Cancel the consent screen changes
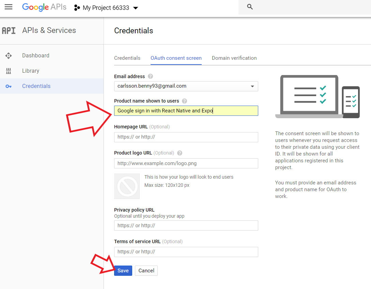This screenshot has height=289, width=371. (x=146, y=271)
